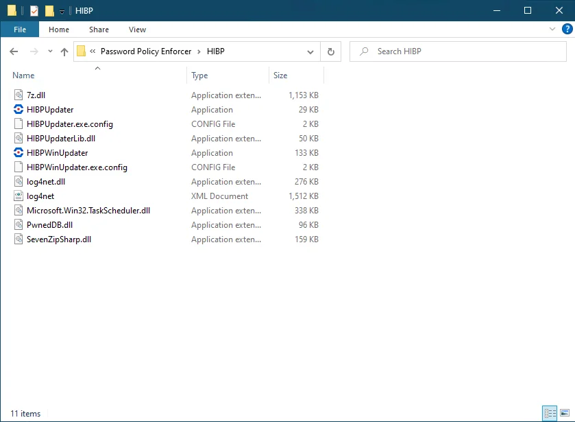Select the HIBPUpdater application icon
Screen dimensions: 575x422
19,110
